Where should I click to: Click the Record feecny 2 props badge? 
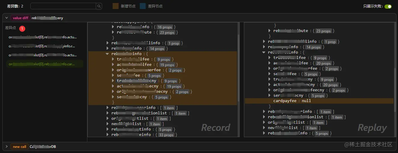(x=182, y=92)
